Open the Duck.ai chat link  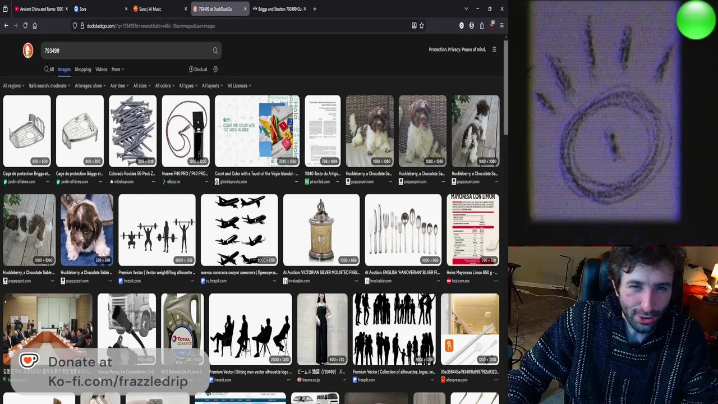(x=198, y=70)
